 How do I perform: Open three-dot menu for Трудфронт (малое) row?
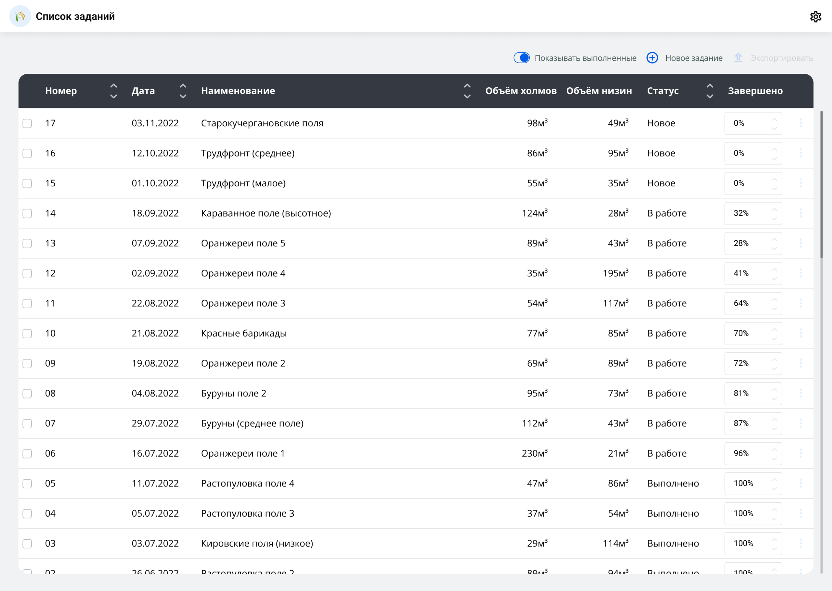tap(800, 183)
